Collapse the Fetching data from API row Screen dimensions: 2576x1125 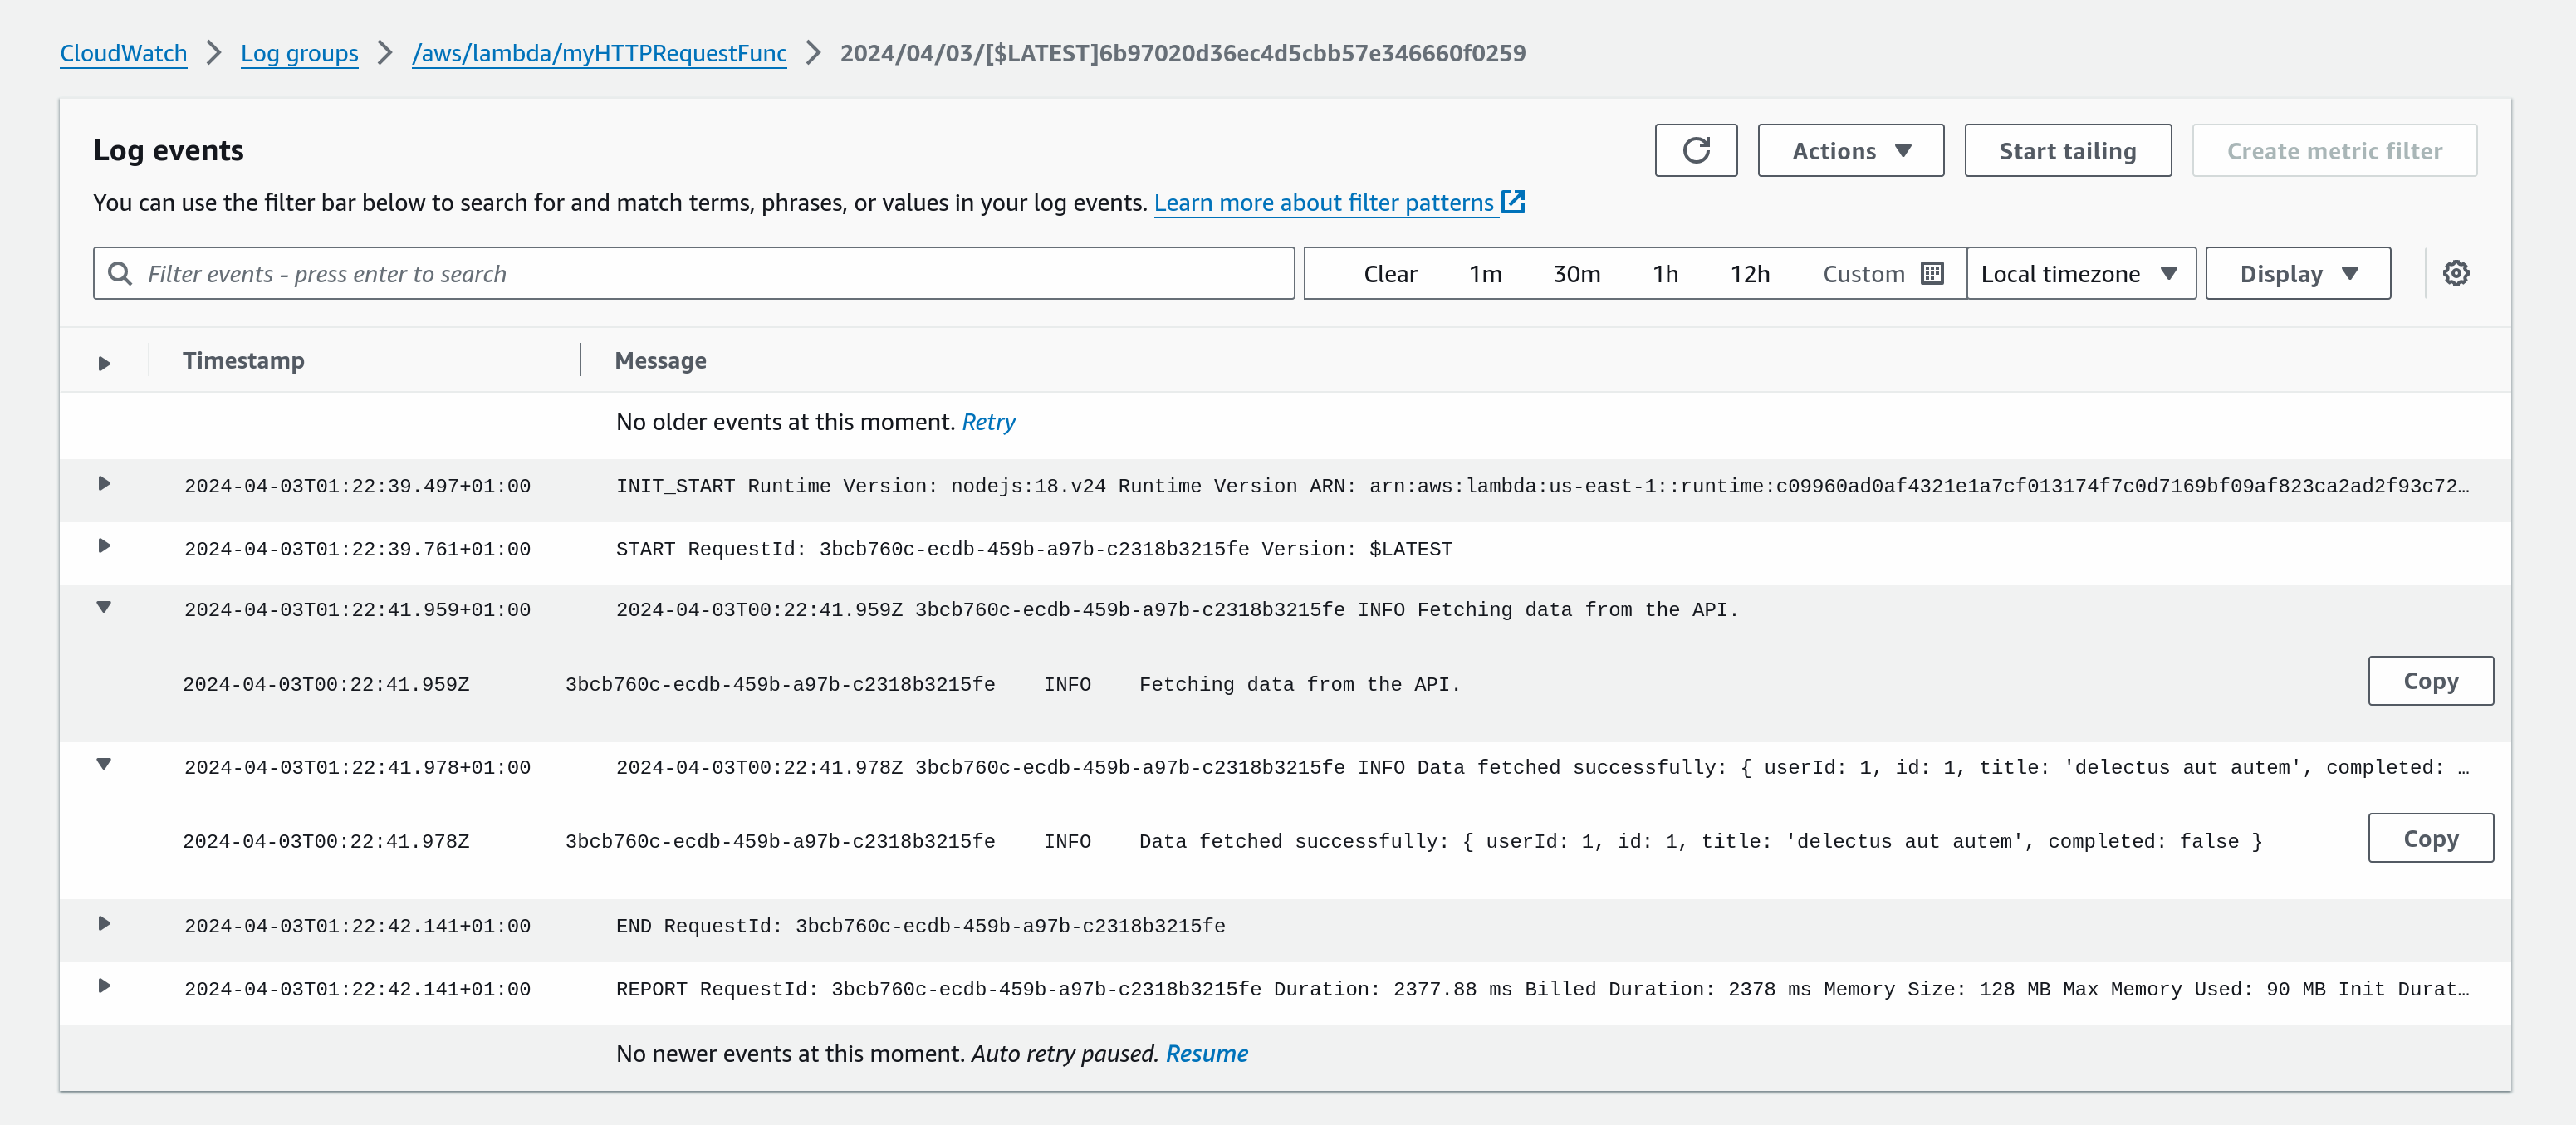click(x=104, y=607)
